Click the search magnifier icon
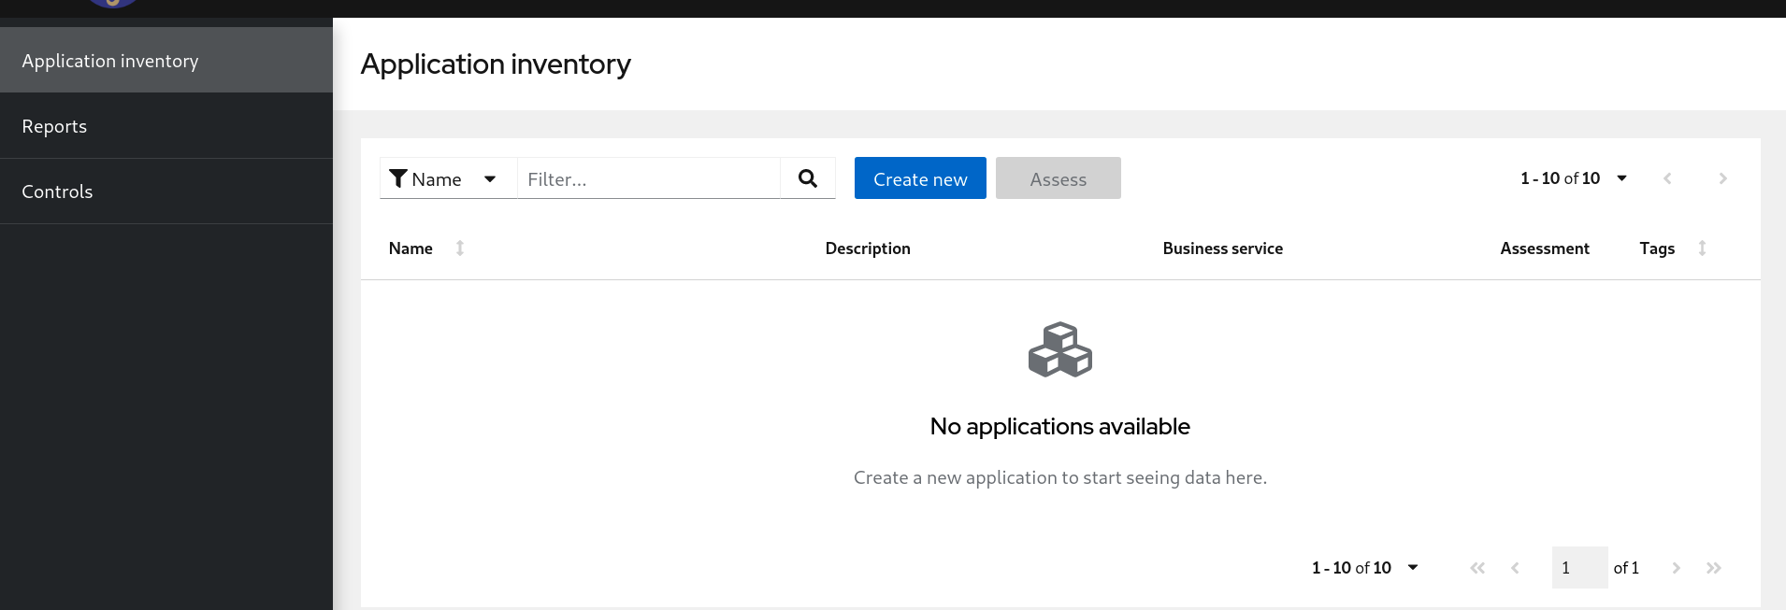Screen dimensions: 1786x610 808,178
